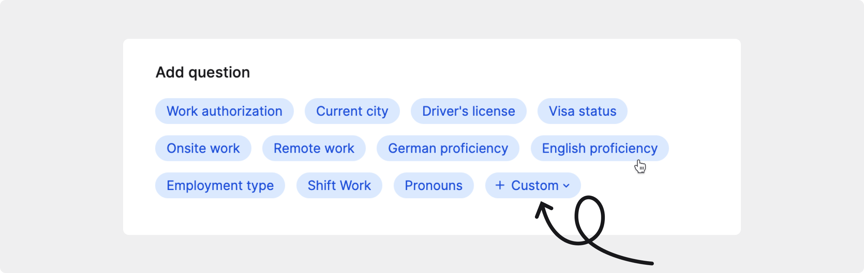Screen dimensions: 864x273
Task: Choose the Visa status chip
Action: (582, 111)
